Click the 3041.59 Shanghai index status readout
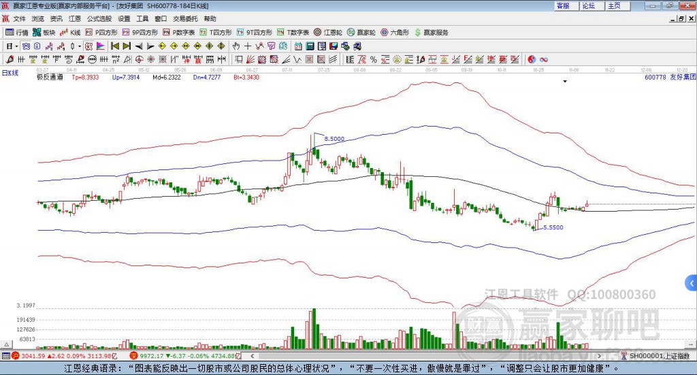Image resolution: width=697 pixels, height=375 pixels. (66, 356)
